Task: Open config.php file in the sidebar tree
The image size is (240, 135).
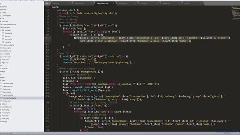Action: pos(7,16)
